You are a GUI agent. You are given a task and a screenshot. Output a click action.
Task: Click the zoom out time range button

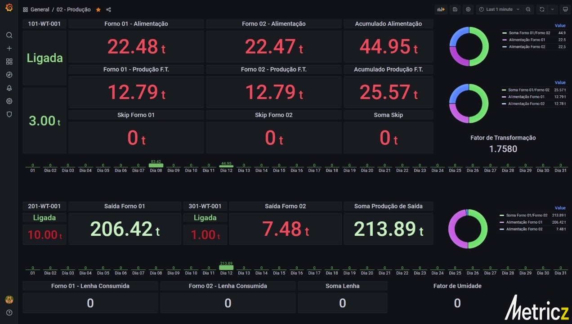tap(528, 9)
